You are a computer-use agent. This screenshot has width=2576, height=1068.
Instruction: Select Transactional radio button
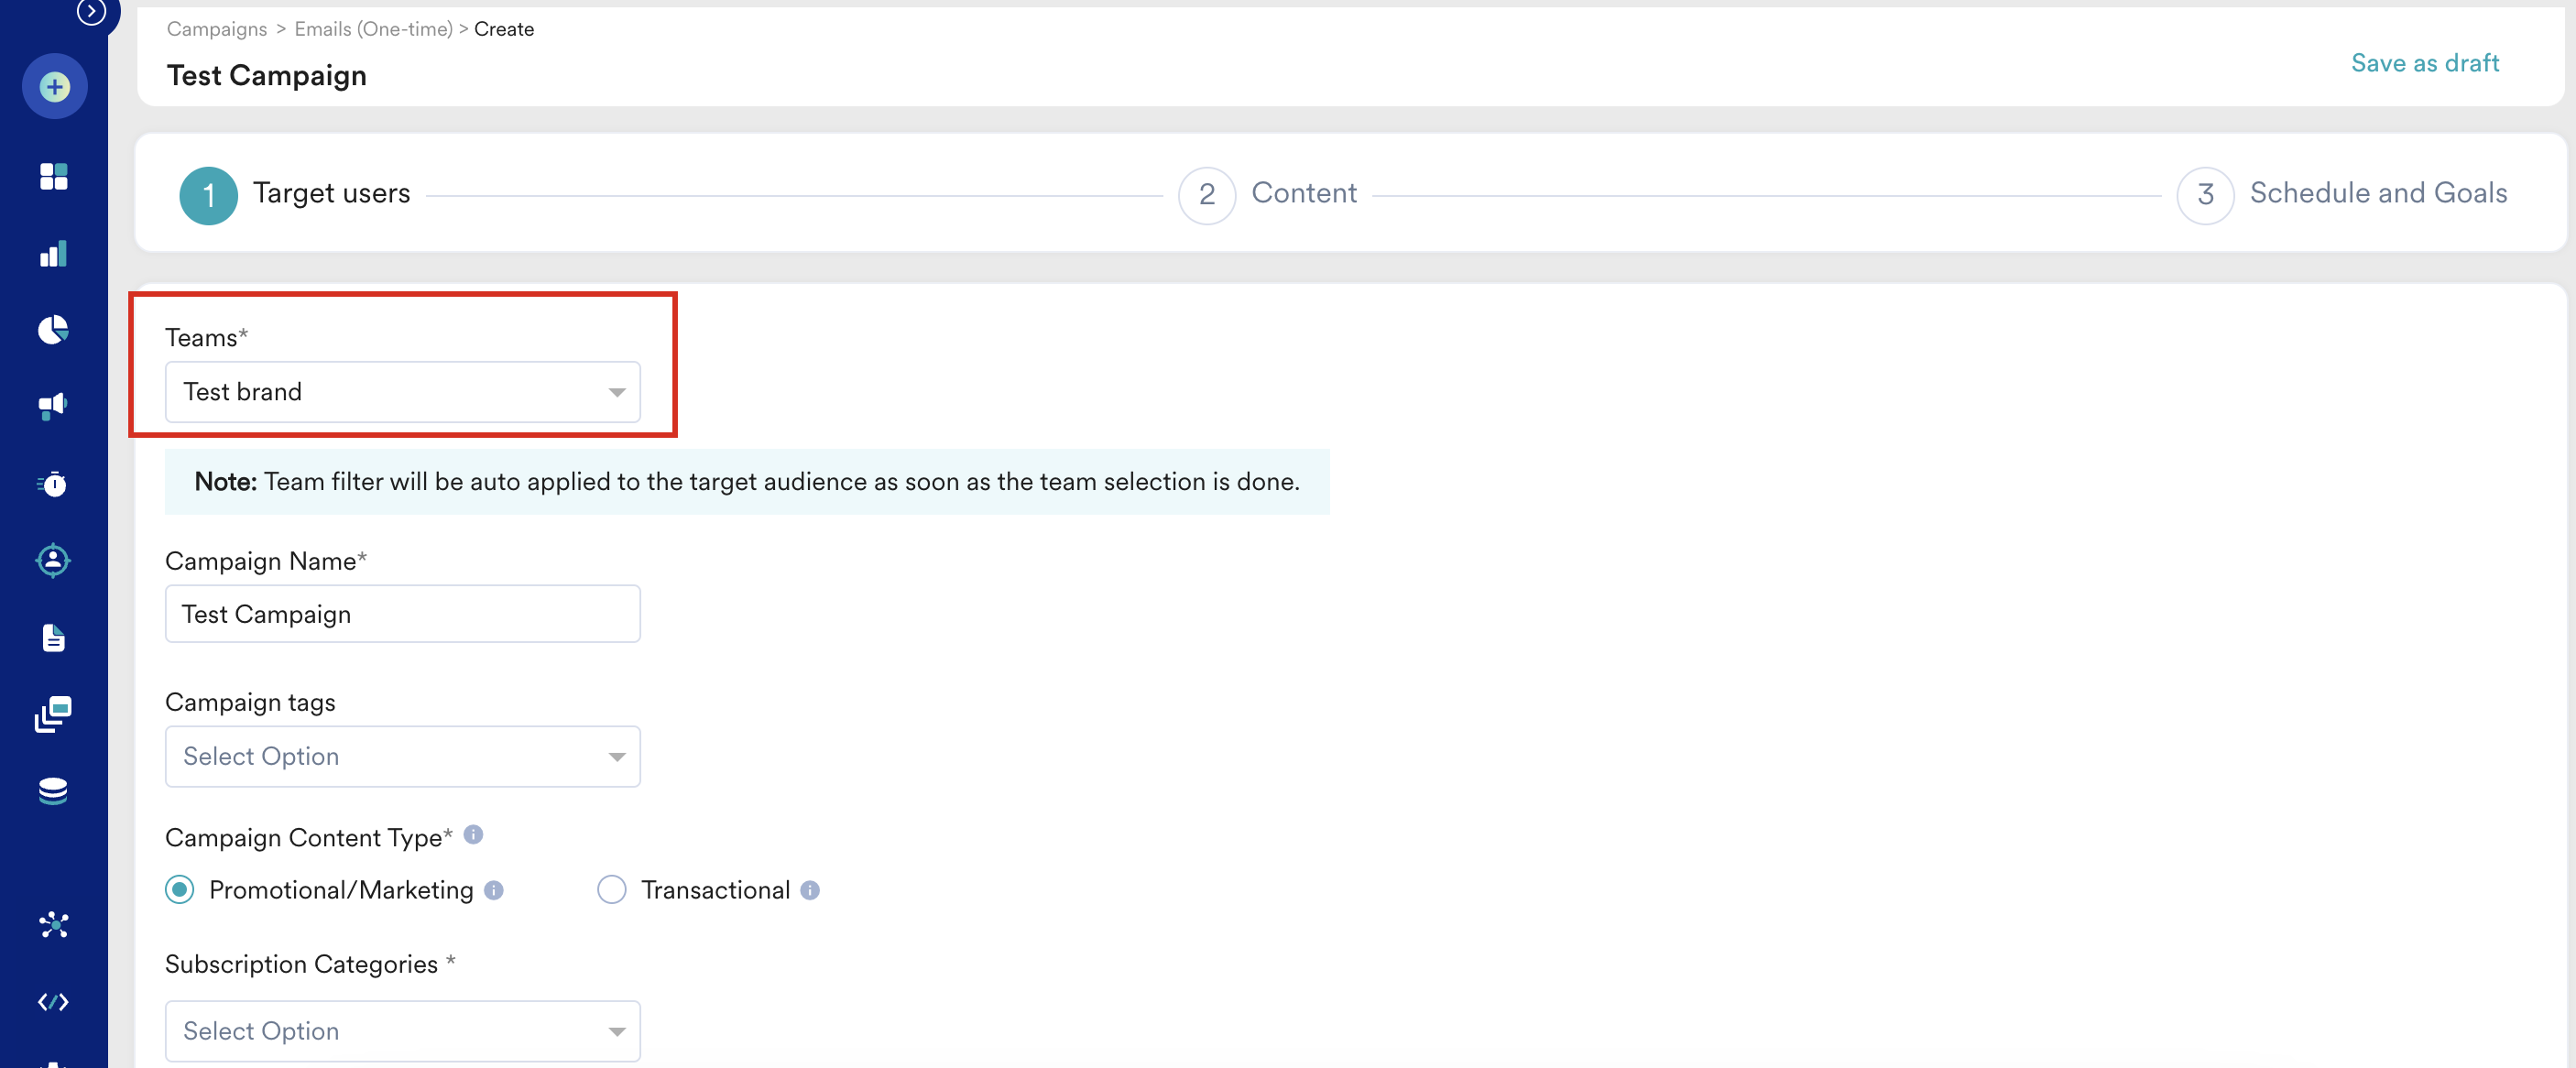[611, 889]
